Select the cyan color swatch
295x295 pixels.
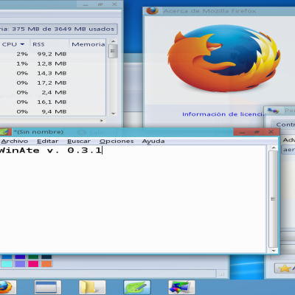pos(7,264)
